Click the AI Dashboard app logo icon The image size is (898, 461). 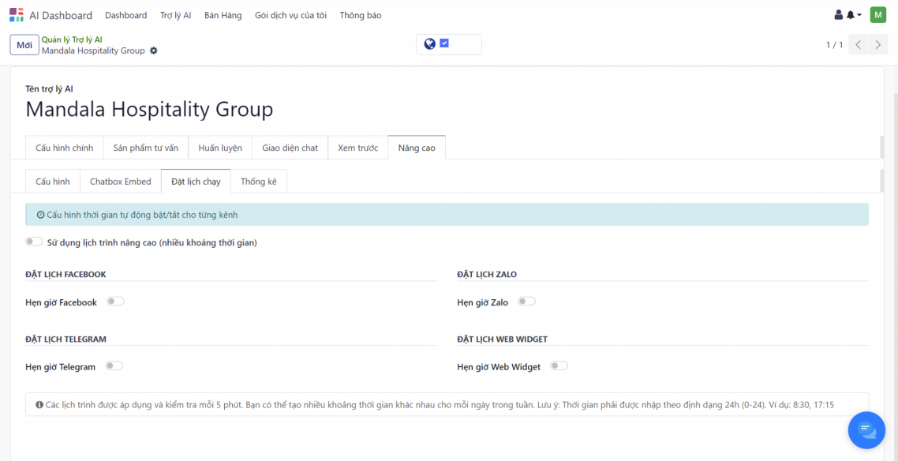17,15
